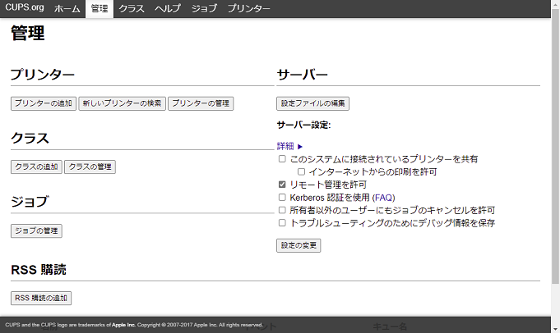Open プリンターの管理
The width and height of the screenshot is (560, 333).
point(201,103)
